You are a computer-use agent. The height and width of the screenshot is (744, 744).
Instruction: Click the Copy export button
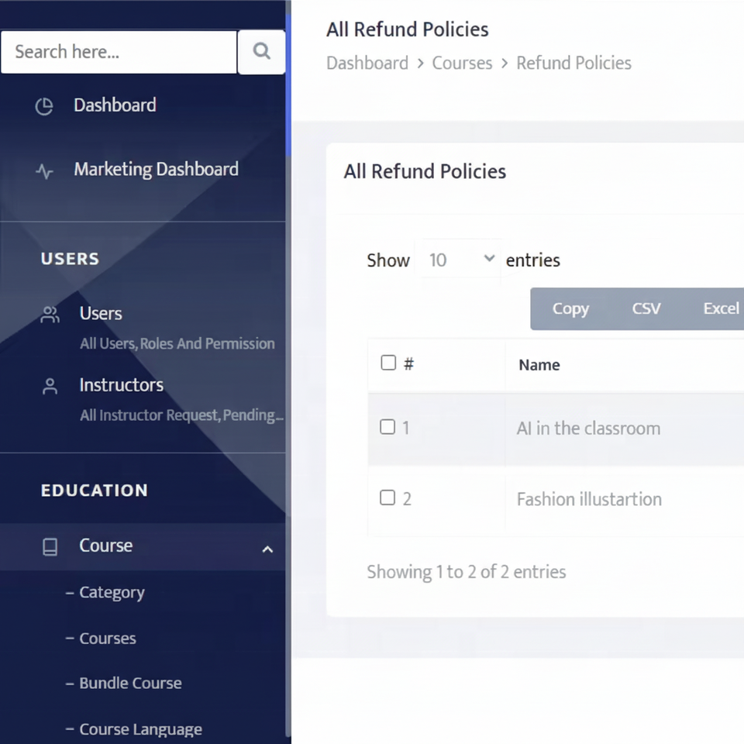click(x=570, y=308)
